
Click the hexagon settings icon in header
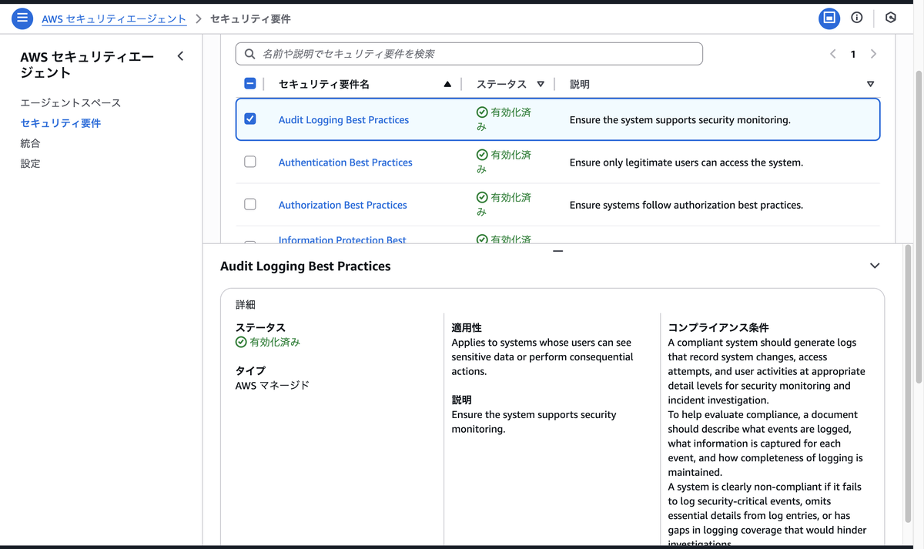point(891,18)
